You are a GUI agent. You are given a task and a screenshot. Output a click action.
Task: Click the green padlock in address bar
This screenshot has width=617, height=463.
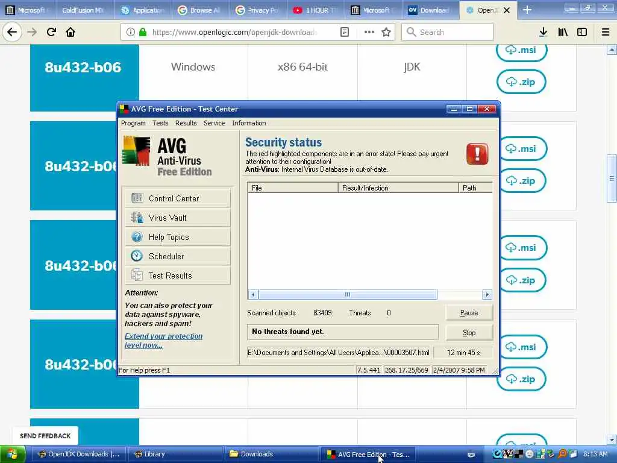tap(143, 32)
